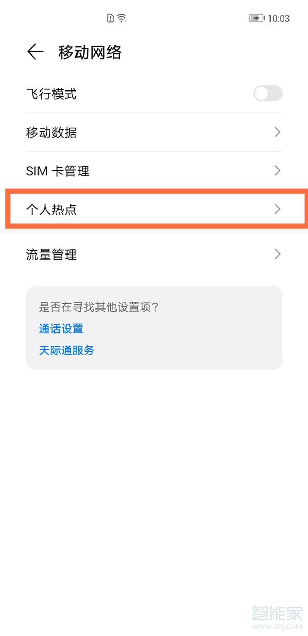
Task: Tap the chevron beside 个人热点
Action: [x=277, y=209]
